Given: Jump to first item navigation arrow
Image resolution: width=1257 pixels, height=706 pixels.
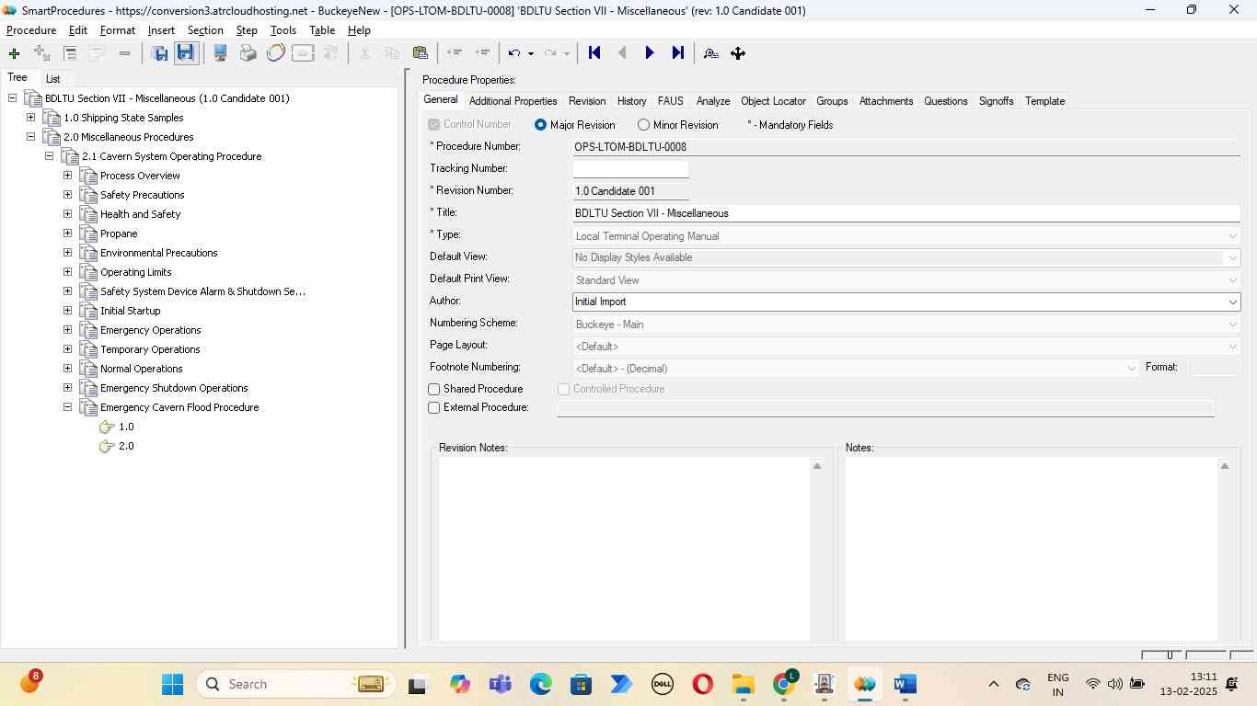Looking at the screenshot, I should 594,53.
